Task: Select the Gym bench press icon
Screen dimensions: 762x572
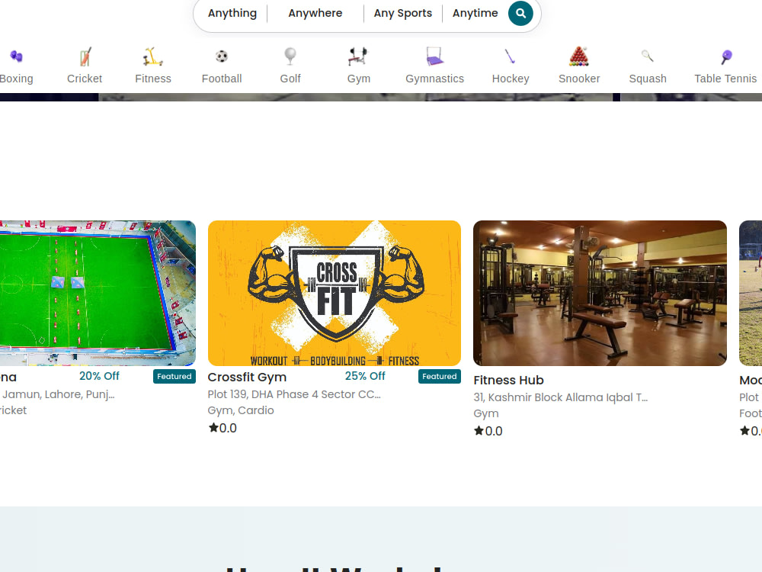Action: (x=359, y=56)
